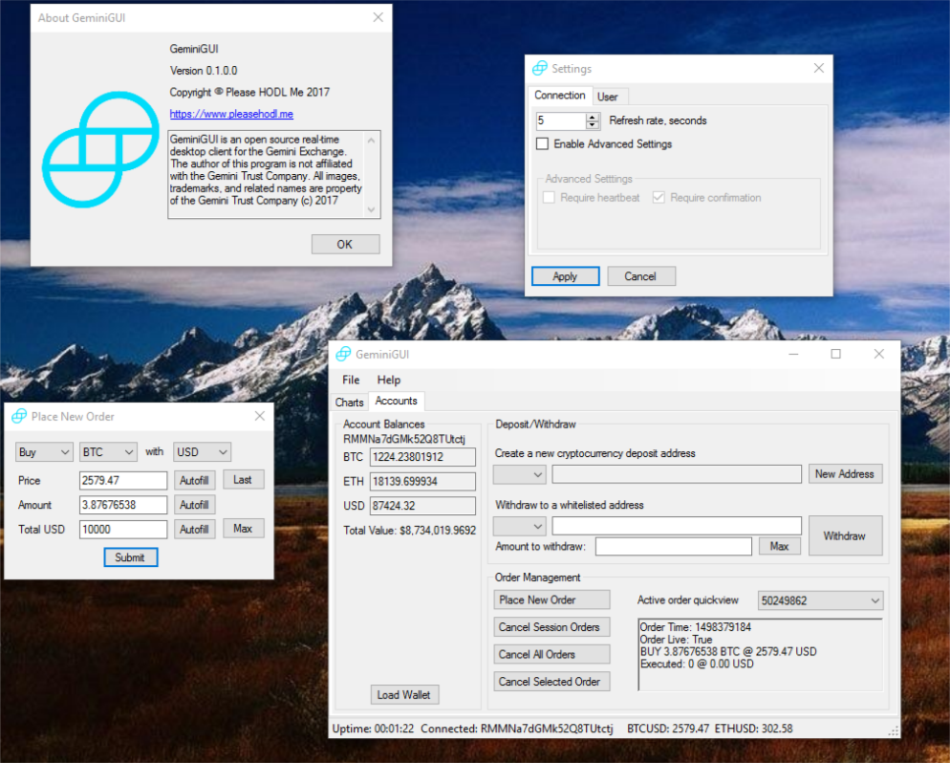Click the New Address button
950x763 pixels.
(845, 474)
